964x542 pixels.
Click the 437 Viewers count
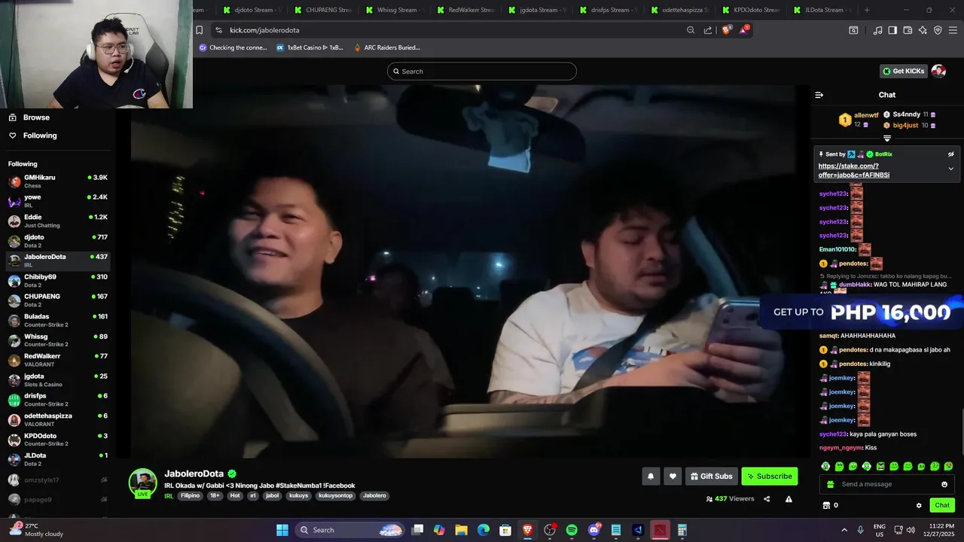(x=730, y=498)
